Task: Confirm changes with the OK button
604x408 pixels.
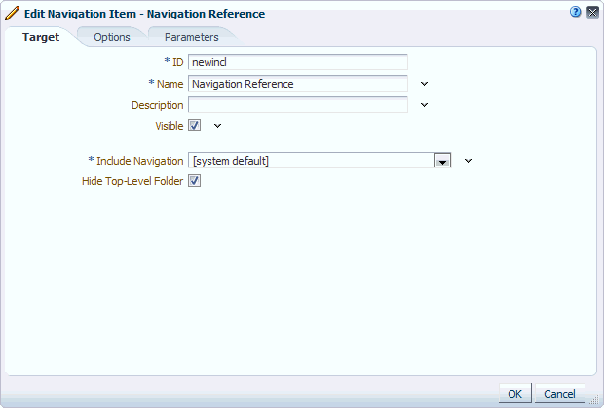Action: click(515, 393)
